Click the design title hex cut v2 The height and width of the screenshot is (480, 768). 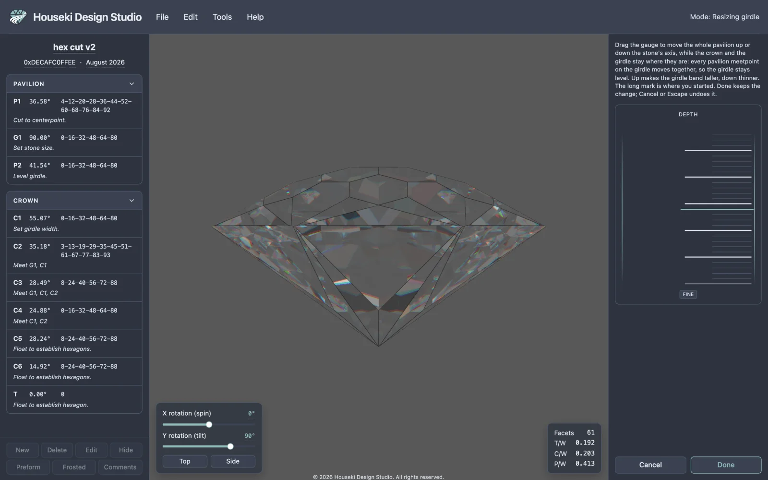[74, 47]
